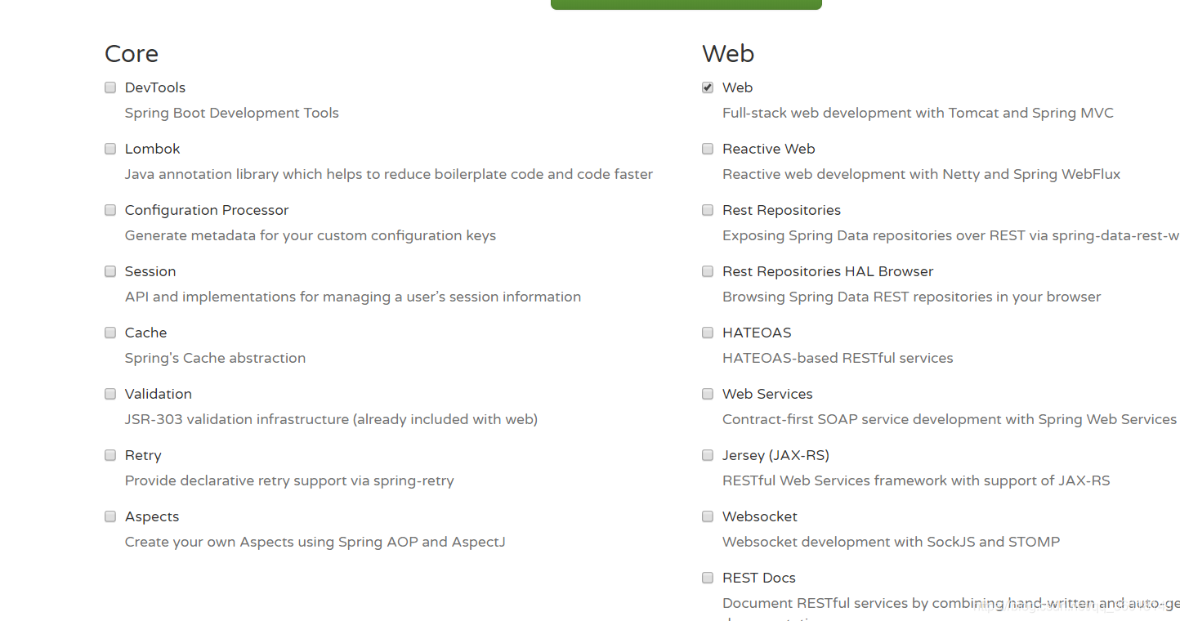Select the Session checkbox
Viewport: 1180px width, 621px height.
[x=110, y=271]
